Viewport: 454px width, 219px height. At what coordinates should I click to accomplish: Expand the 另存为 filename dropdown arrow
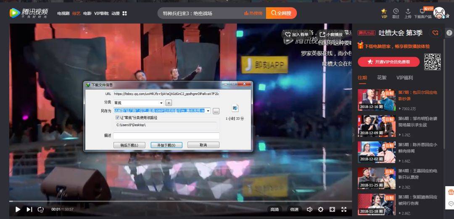[208, 111]
